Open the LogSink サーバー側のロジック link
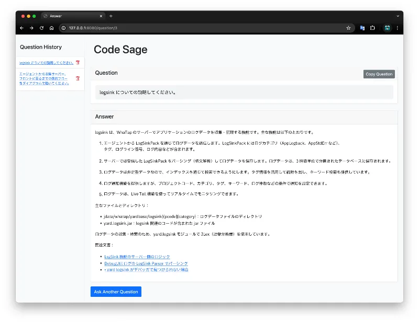Screen dimensions: 419x323 137,257
